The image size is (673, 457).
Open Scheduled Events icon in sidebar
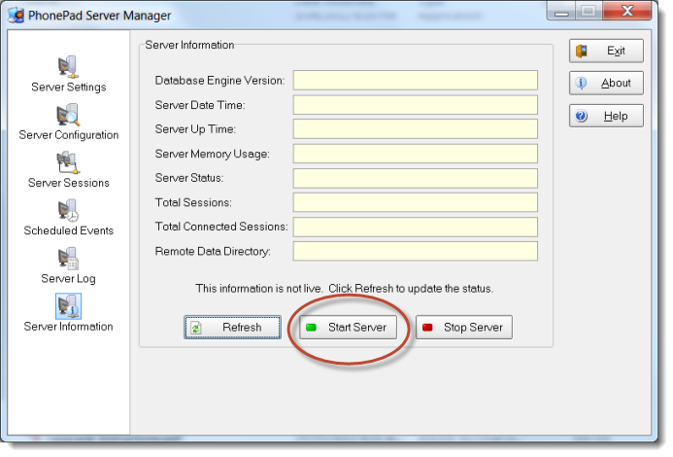click(x=68, y=211)
